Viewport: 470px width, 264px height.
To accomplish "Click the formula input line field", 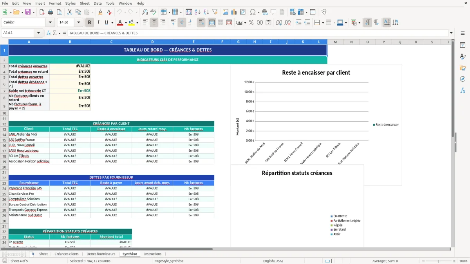I will pos(258,33).
